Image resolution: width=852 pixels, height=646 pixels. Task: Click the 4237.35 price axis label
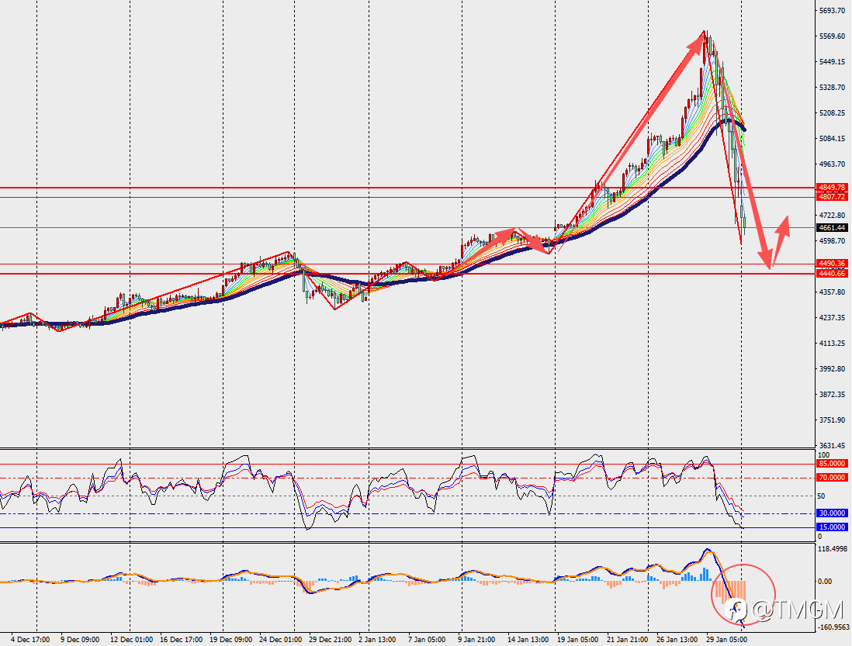tap(832, 318)
